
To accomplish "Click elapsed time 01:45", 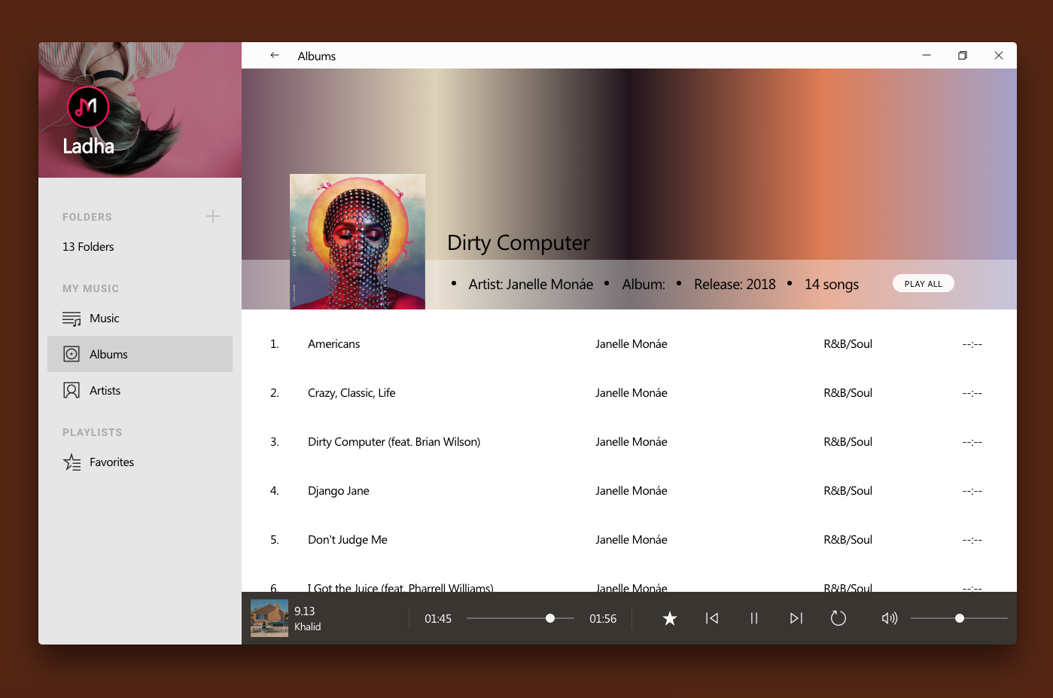I will (438, 619).
